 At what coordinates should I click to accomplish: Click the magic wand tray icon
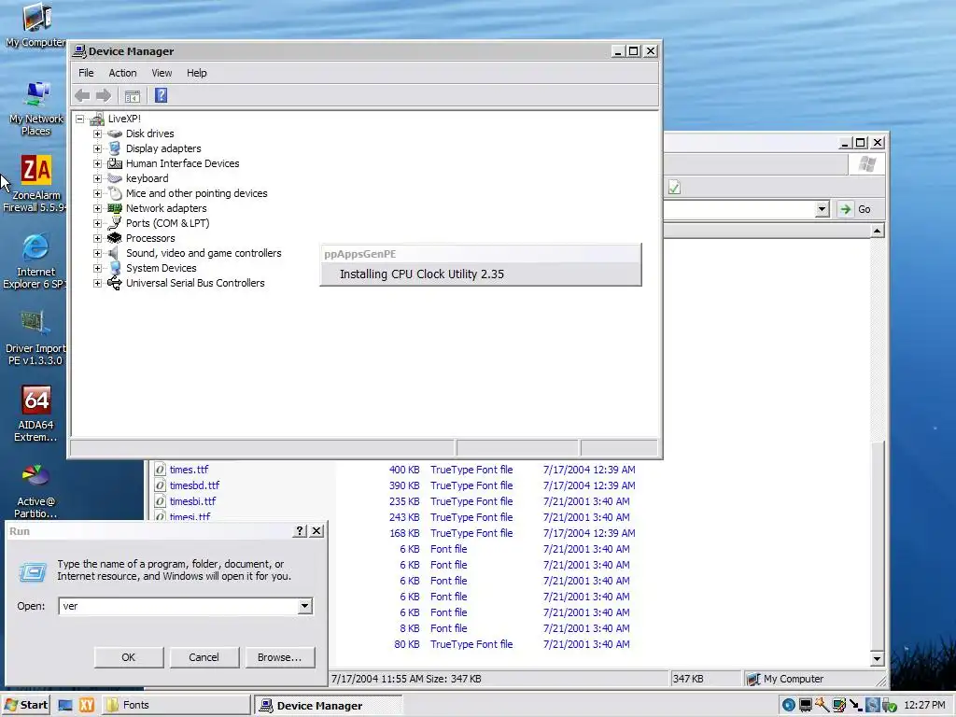(822, 705)
